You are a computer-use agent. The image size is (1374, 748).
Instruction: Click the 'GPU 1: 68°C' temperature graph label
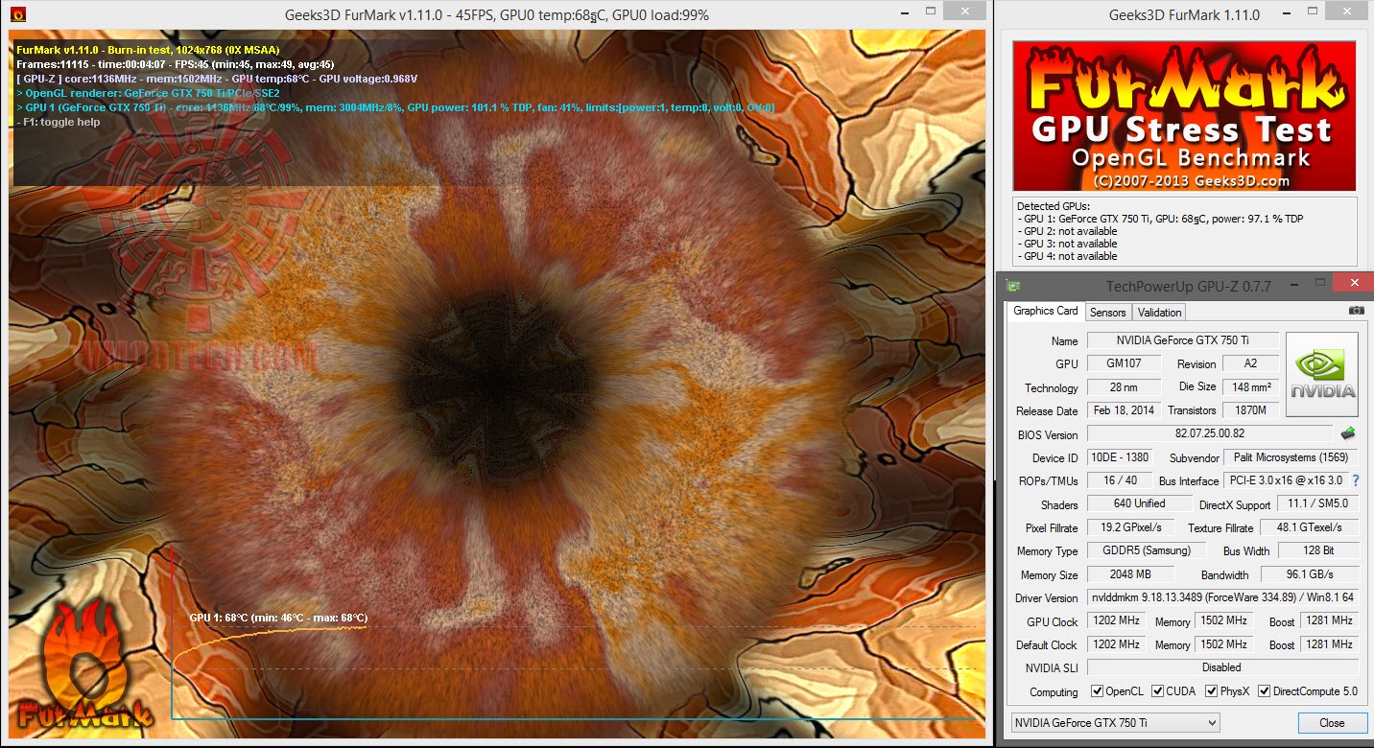[x=278, y=618]
